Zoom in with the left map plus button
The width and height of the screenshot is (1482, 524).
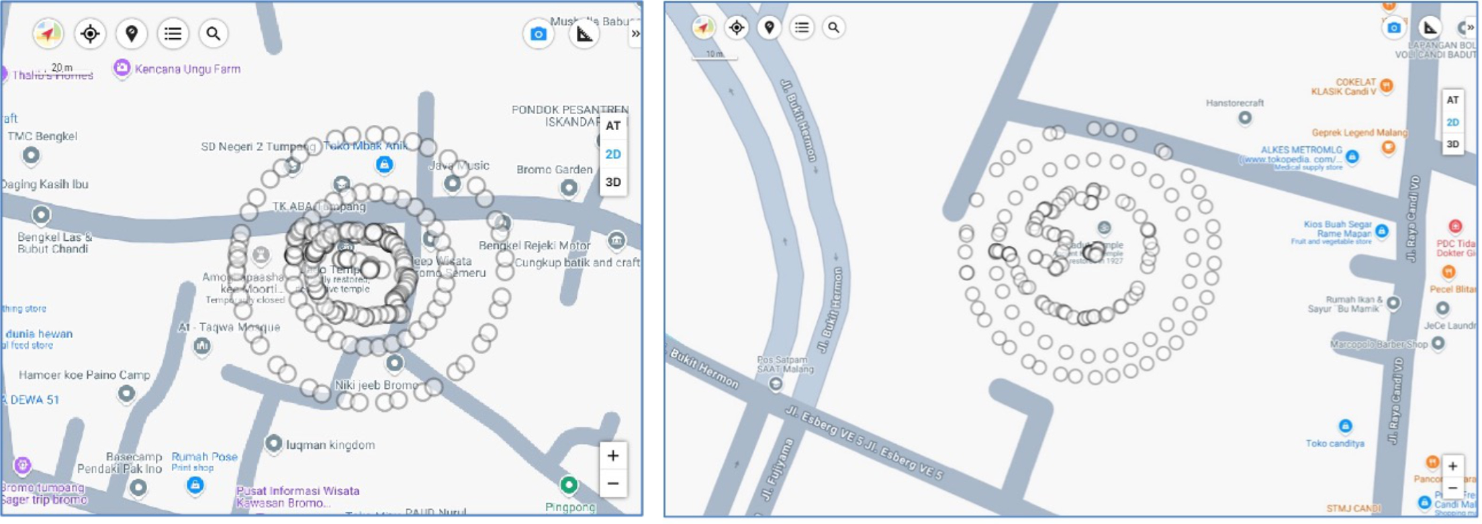(613, 456)
